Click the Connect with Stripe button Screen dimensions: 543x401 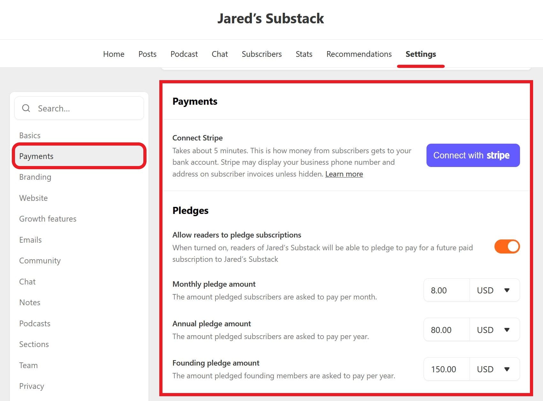(473, 155)
